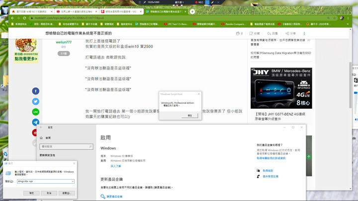Click the 51st floor badge
This screenshot has height=201, width=358.
pyautogui.click(x=64, y=54)
